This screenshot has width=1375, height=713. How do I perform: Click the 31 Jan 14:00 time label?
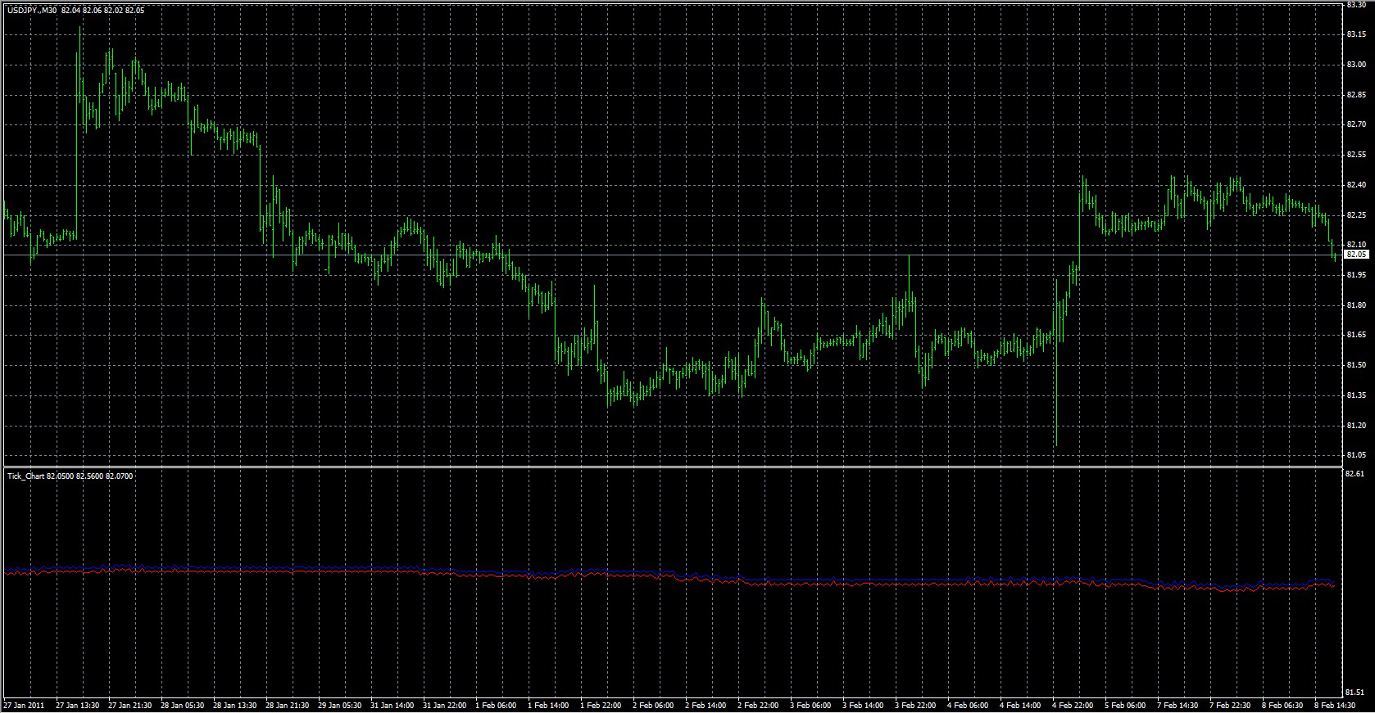[393, 705]
